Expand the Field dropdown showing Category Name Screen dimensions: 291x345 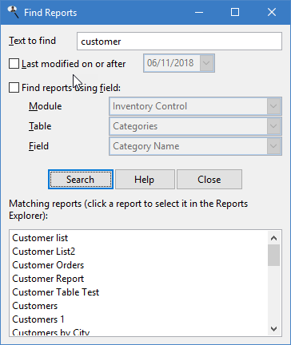point(273,146)
